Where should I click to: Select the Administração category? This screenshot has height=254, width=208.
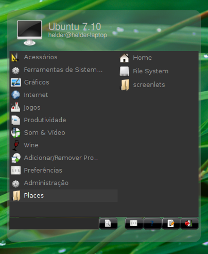coord(64,183)
